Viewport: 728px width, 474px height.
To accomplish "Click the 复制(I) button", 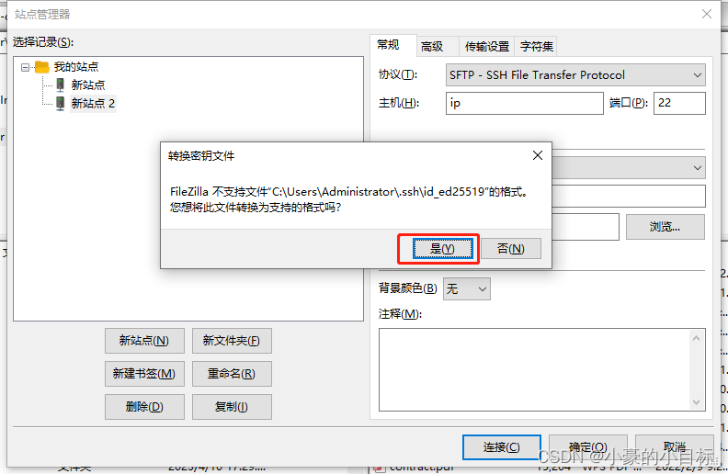I will [x=232, y=407].
